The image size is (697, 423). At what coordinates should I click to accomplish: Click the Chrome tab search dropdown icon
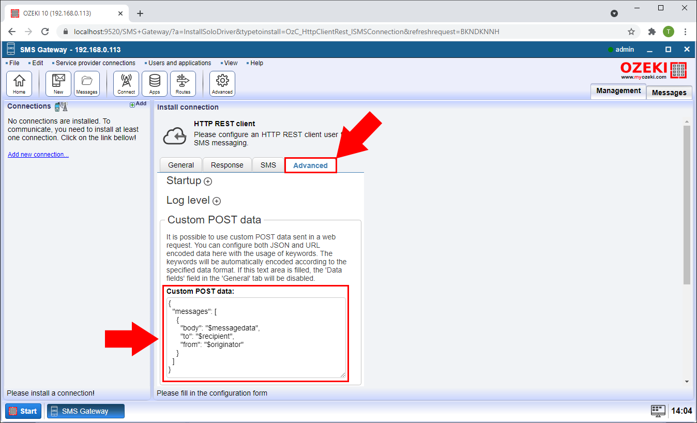(614, 13)
